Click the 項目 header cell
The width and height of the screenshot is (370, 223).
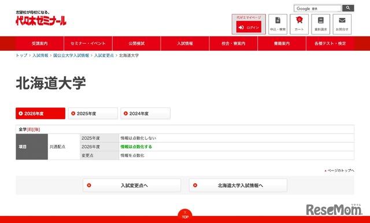32,147
